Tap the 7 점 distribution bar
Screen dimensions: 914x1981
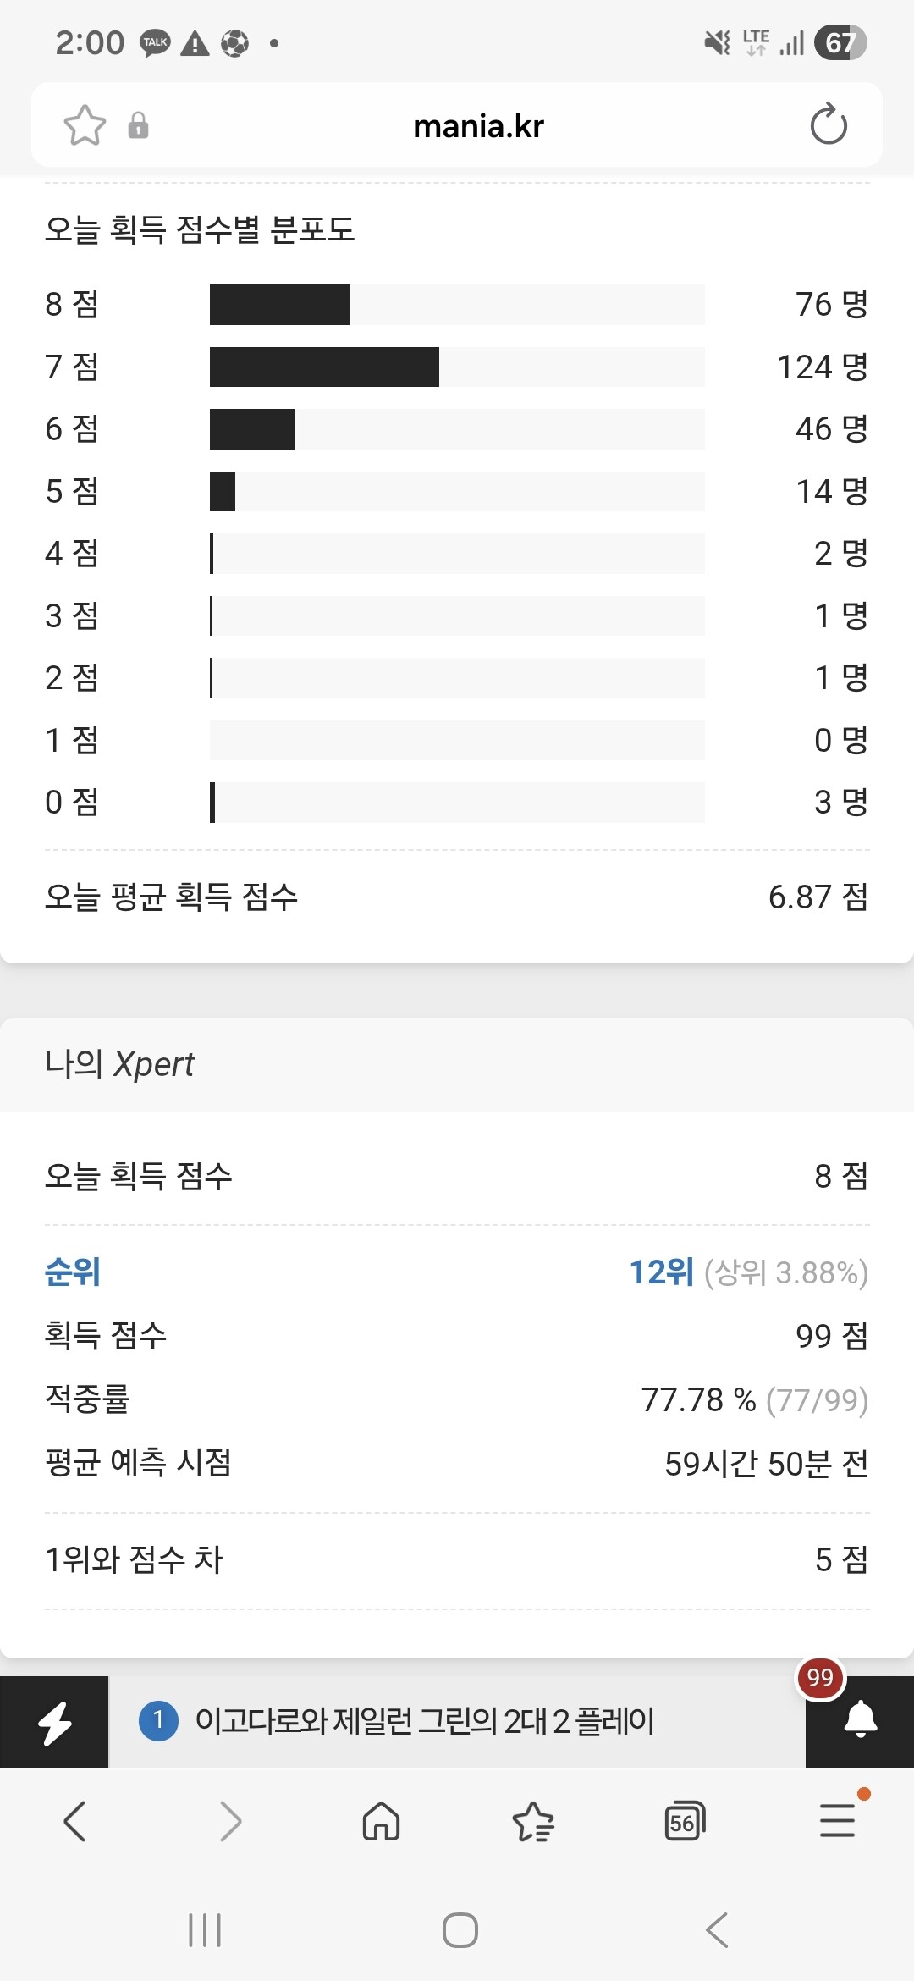pos(457,367)
